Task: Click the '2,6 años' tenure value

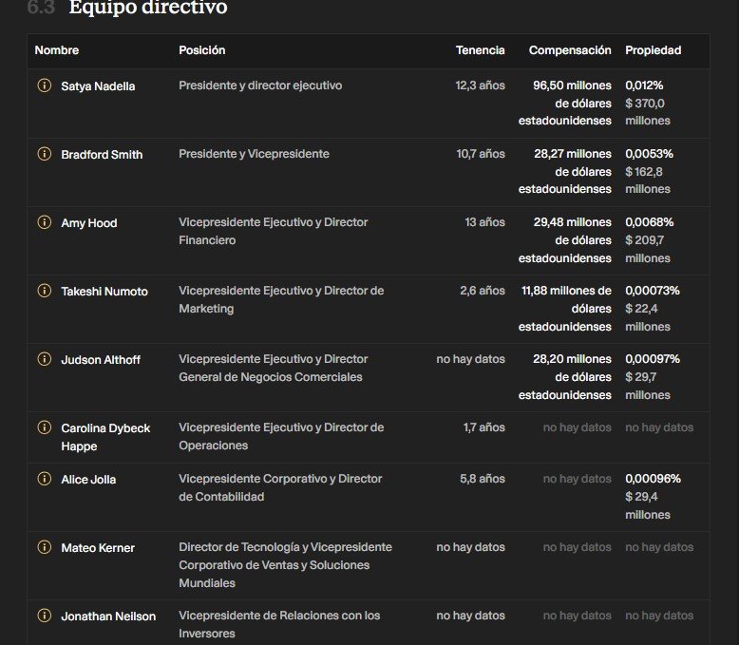Action: pos(483,291)
